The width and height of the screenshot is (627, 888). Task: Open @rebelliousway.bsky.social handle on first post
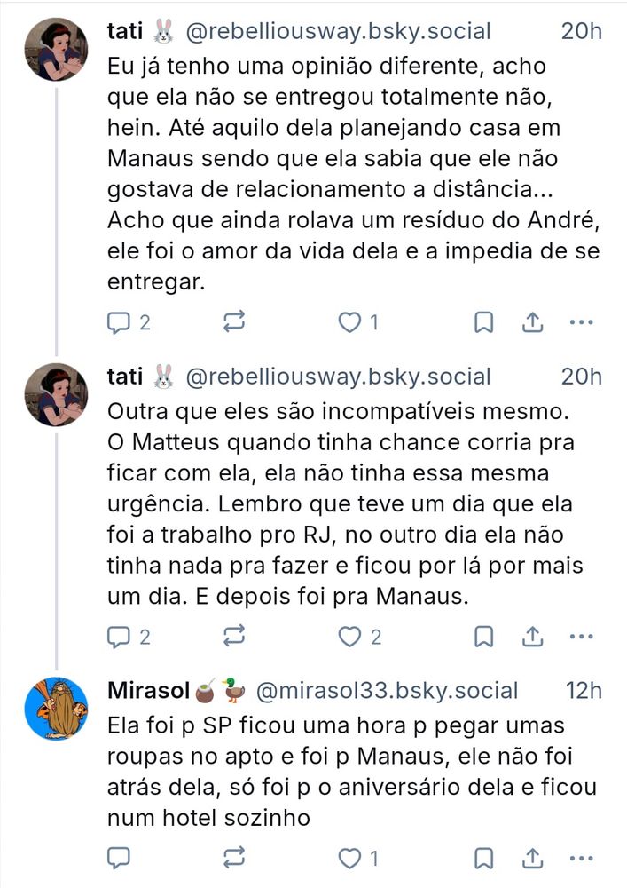338,31
